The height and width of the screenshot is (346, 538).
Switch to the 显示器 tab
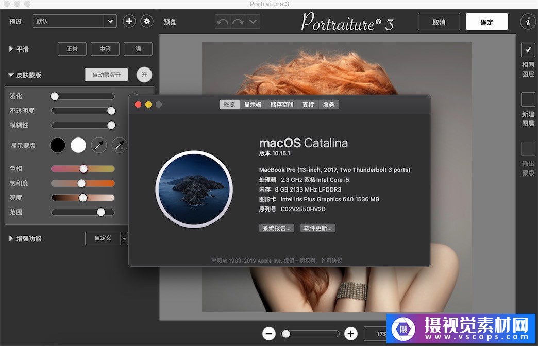(253, 105)
